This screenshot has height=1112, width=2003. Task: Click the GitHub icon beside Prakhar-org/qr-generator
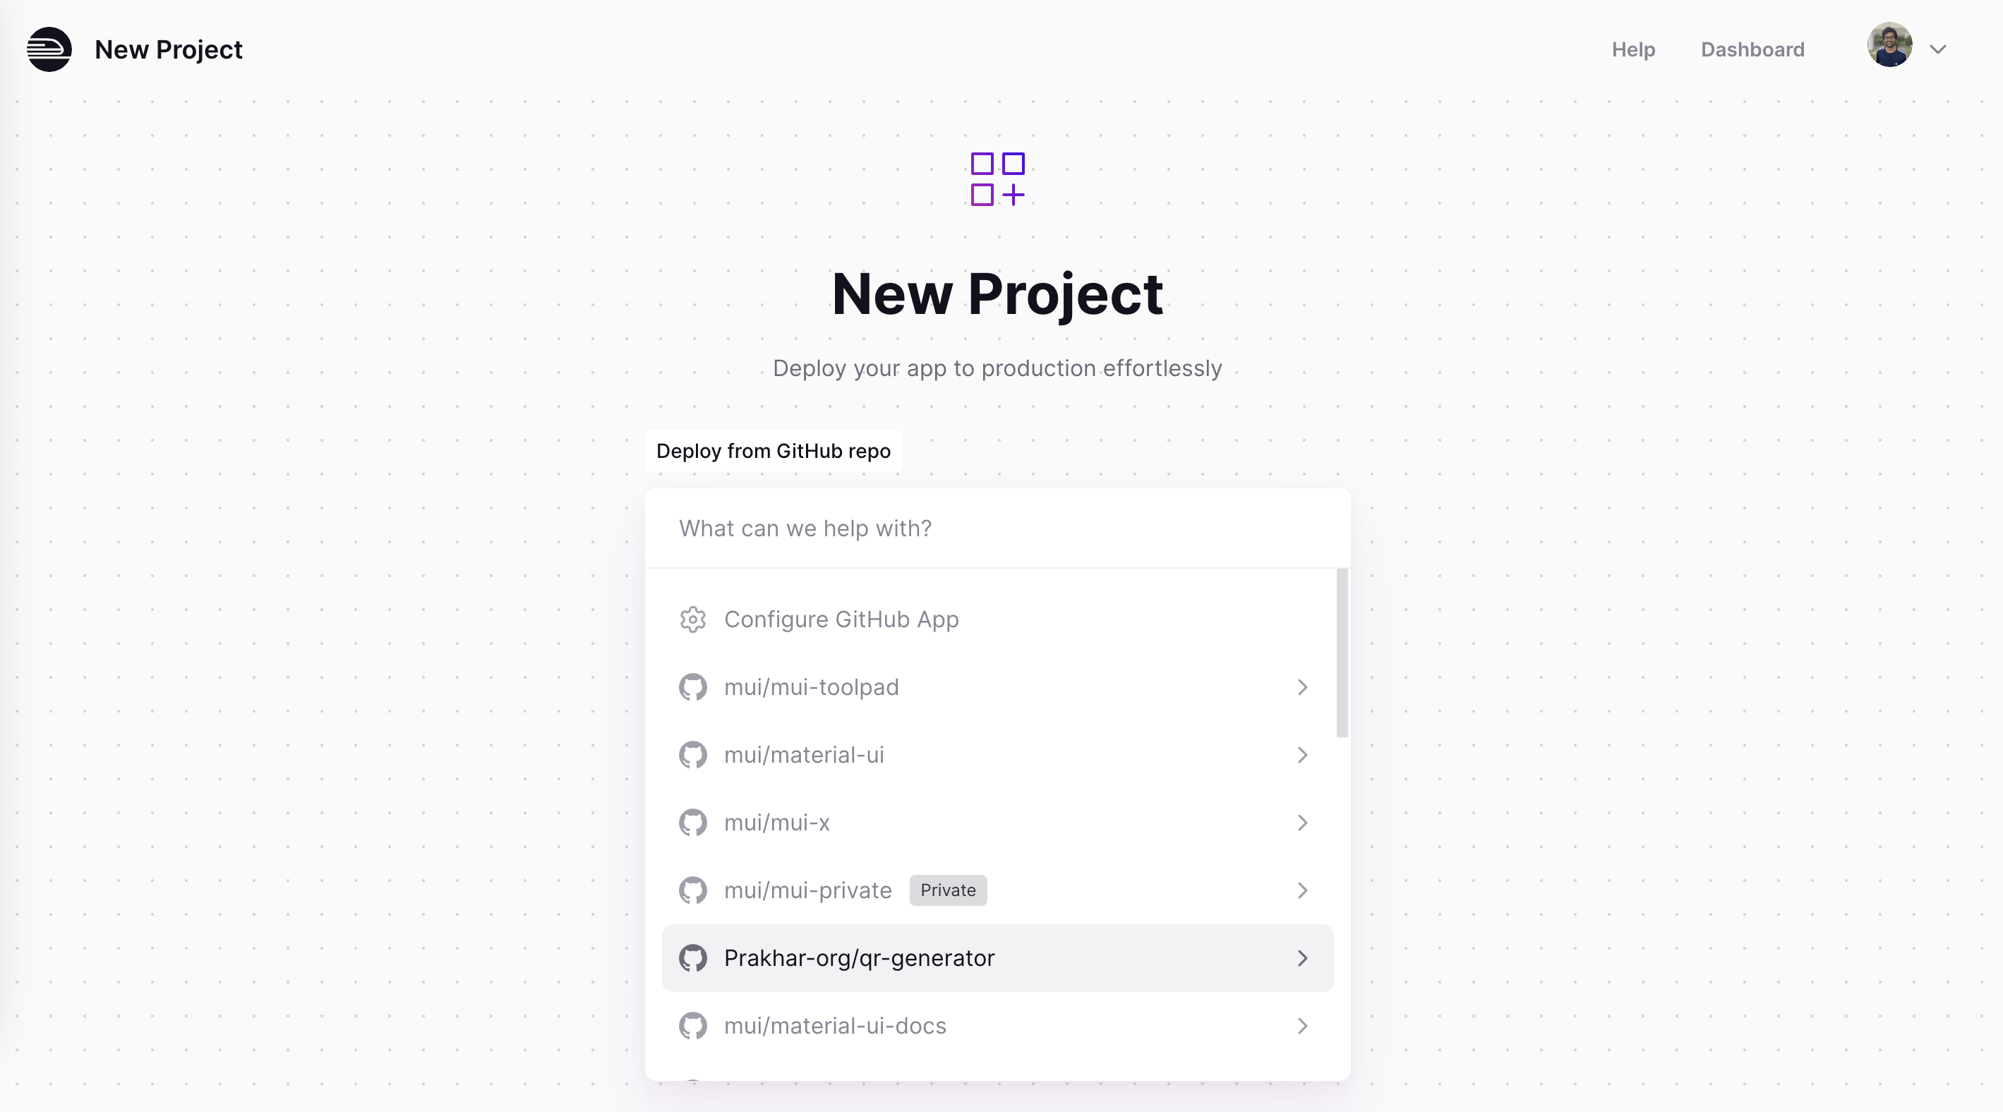click(x=693, y=957)
